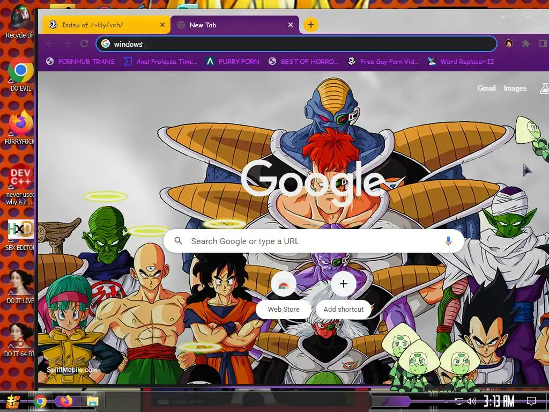Click the address bar containing 'windows'
The image size is (549, 412).
tap(296, 44)
